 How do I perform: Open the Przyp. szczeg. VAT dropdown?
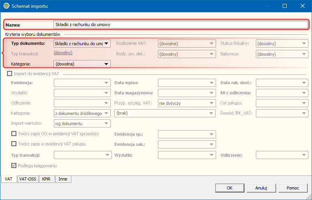tap(187, 103)
